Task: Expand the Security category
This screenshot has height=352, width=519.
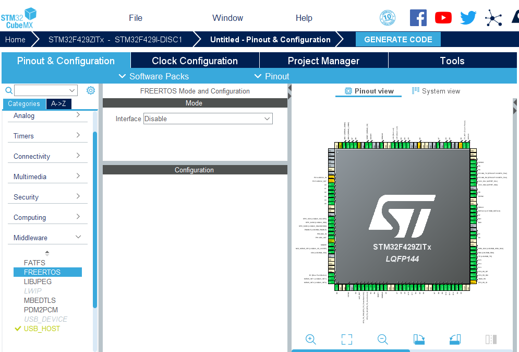Action: (47, 197)
